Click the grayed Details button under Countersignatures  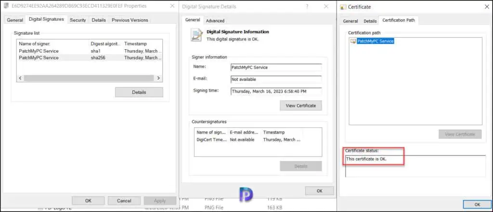[300, 166]
